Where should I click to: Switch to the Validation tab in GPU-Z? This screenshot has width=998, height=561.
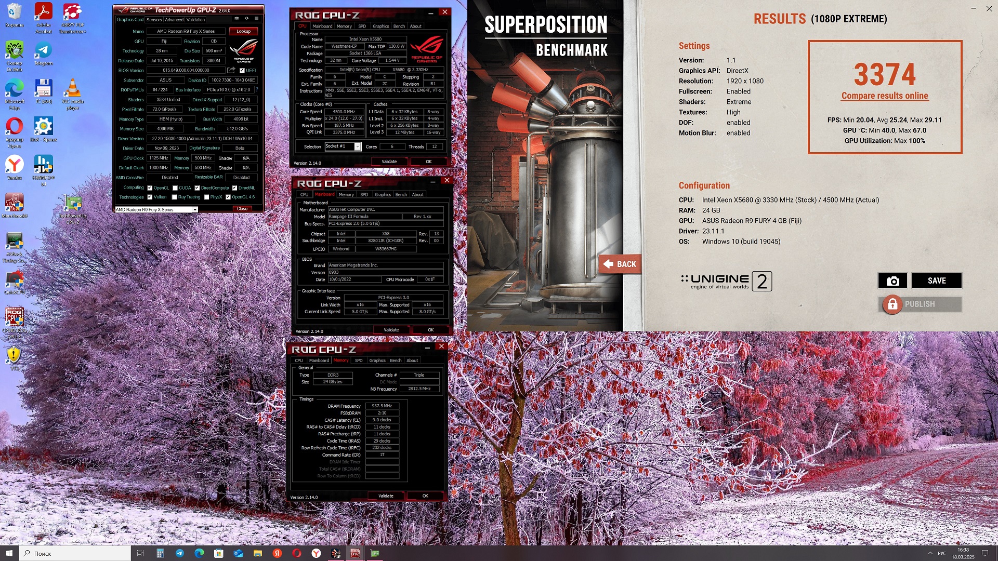[x=195, y=20]
